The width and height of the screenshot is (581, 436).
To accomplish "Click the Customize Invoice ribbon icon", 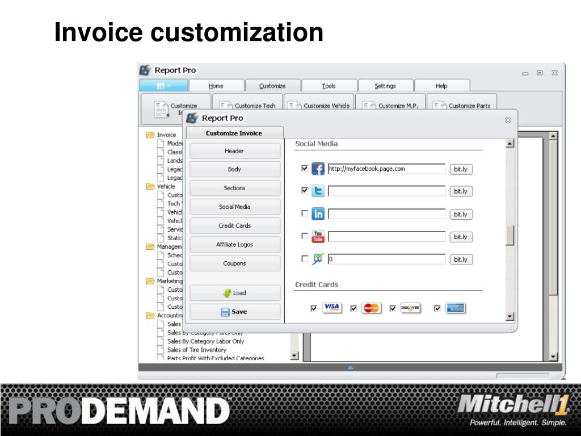I will coord(162,110).
